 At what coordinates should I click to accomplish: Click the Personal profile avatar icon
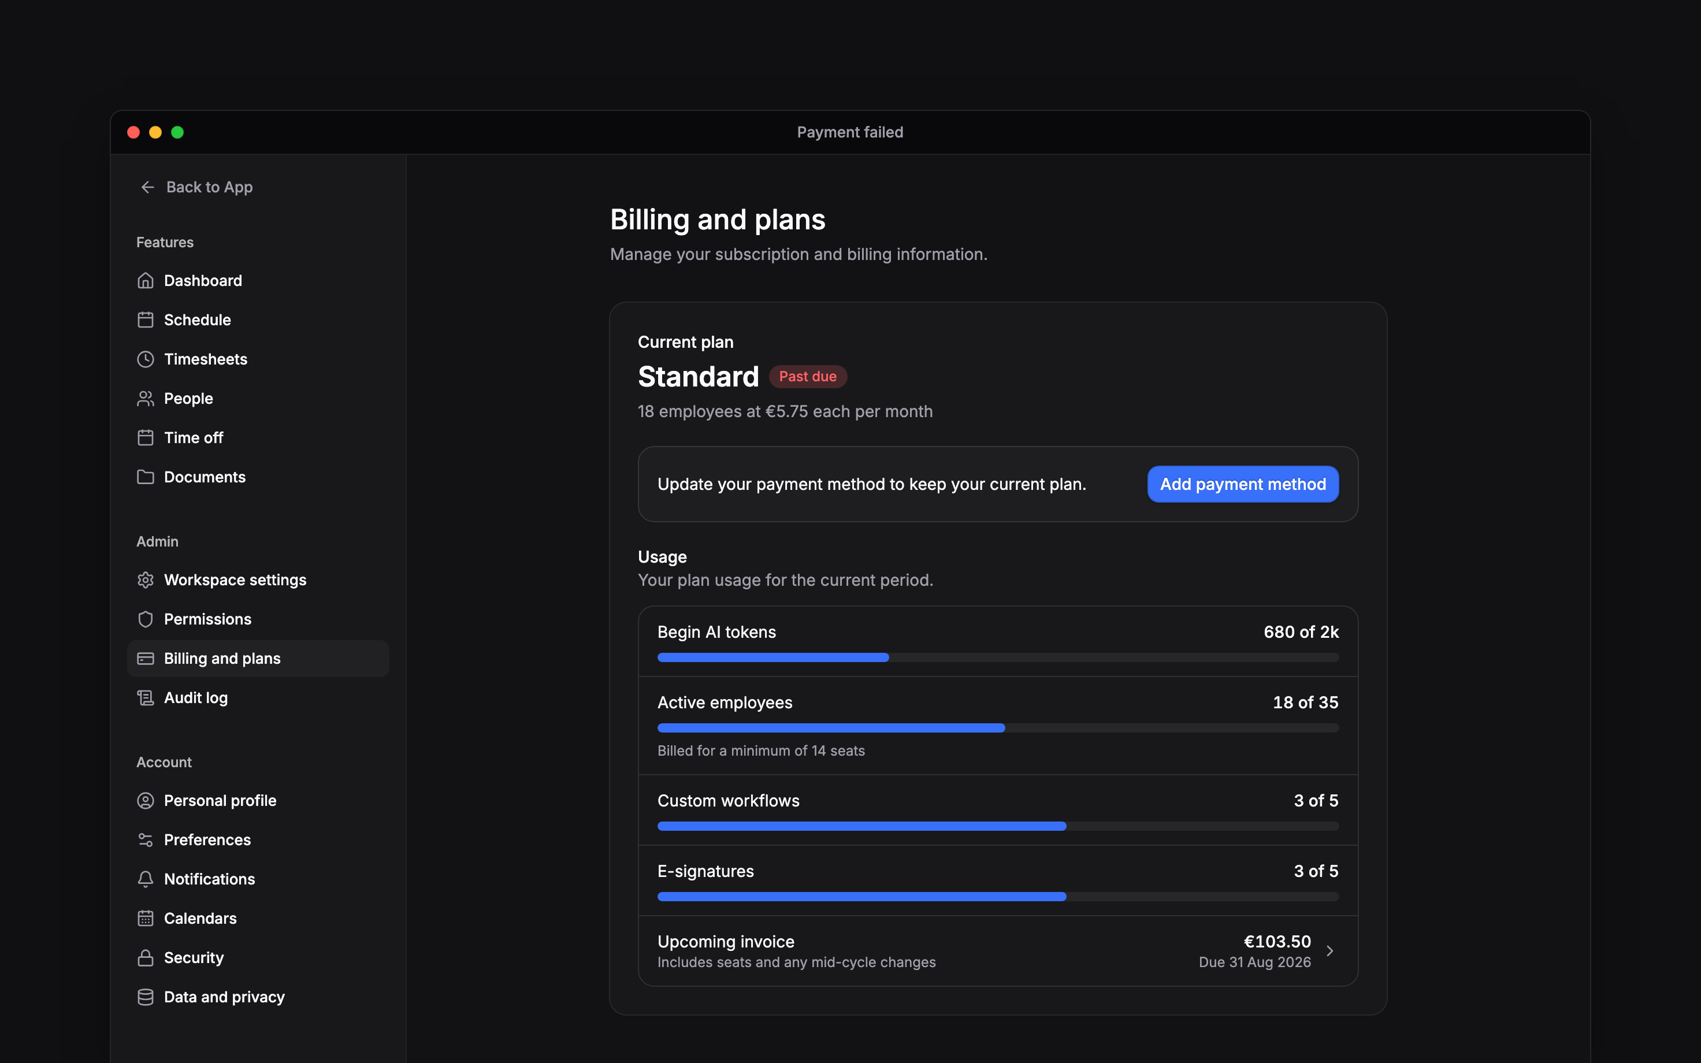tap(146, 801)
